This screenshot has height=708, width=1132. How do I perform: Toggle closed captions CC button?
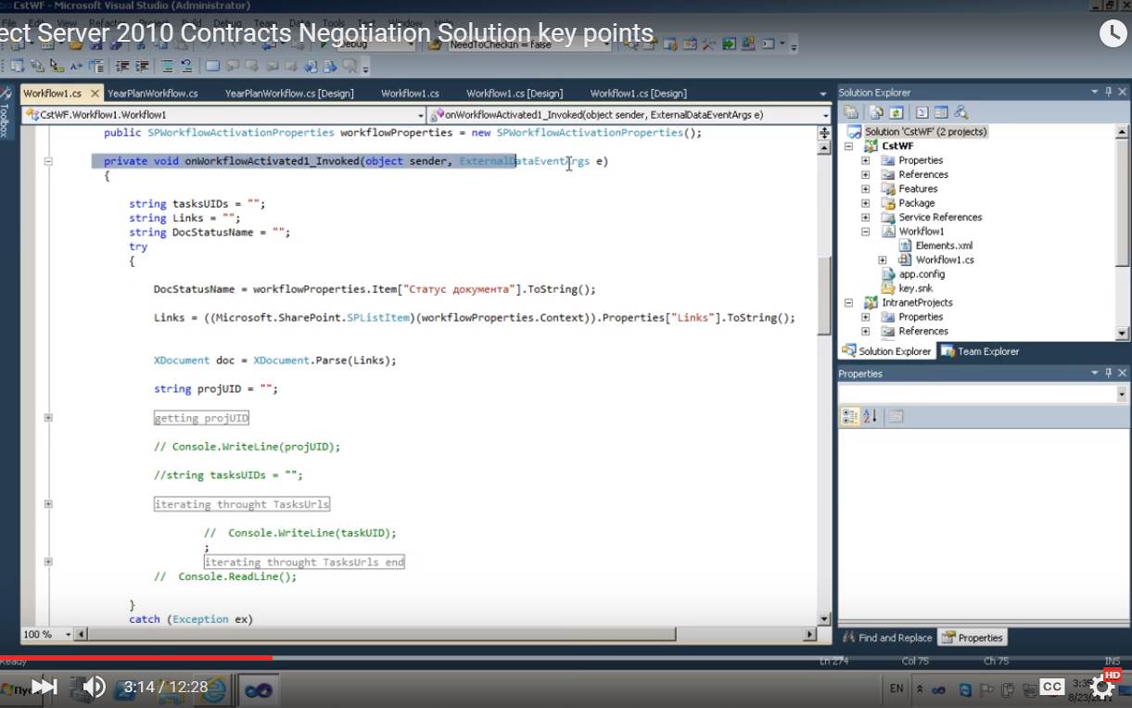pos(1051,687)
